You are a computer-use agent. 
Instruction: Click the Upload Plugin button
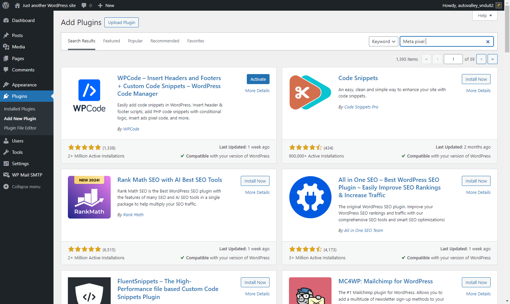coord(122,22)
